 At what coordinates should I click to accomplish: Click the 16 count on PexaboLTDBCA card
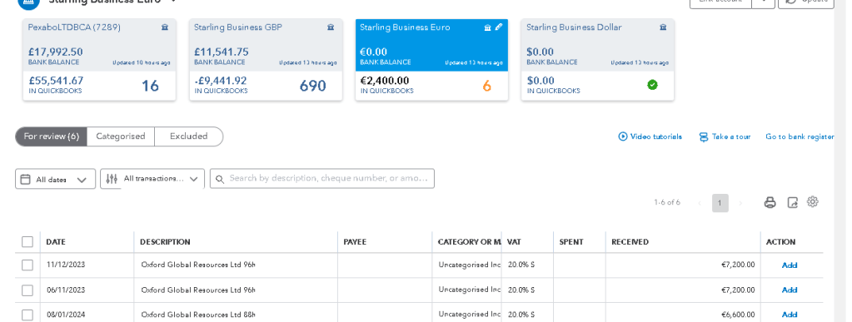click(x=151, y=86)
